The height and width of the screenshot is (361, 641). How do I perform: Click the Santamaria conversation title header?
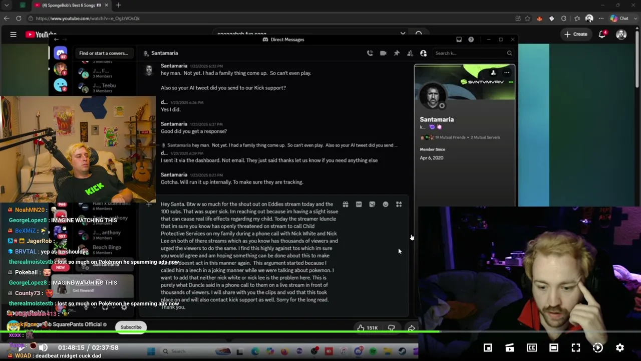point(164,53)
